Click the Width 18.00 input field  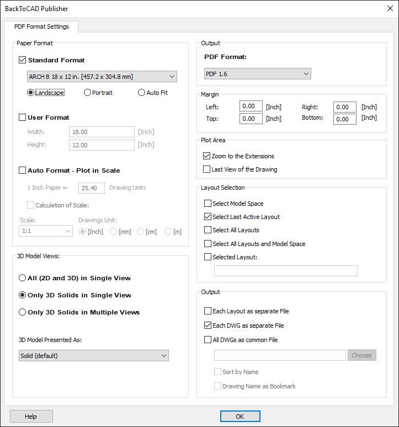[102, 132]
